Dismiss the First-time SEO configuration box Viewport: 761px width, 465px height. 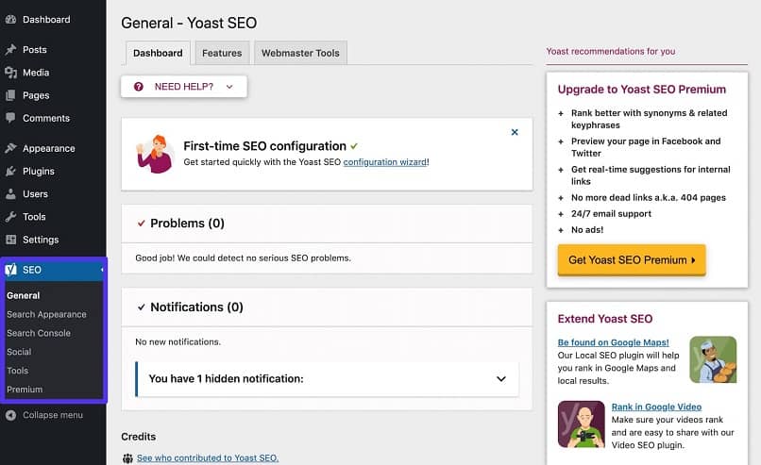click(515, 132)
